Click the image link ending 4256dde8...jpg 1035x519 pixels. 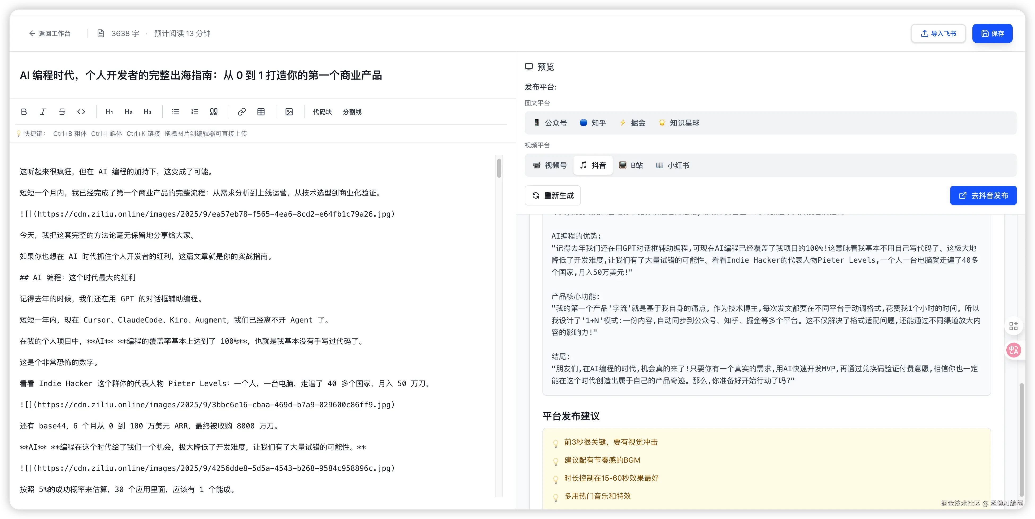click(x=207, y=468)
